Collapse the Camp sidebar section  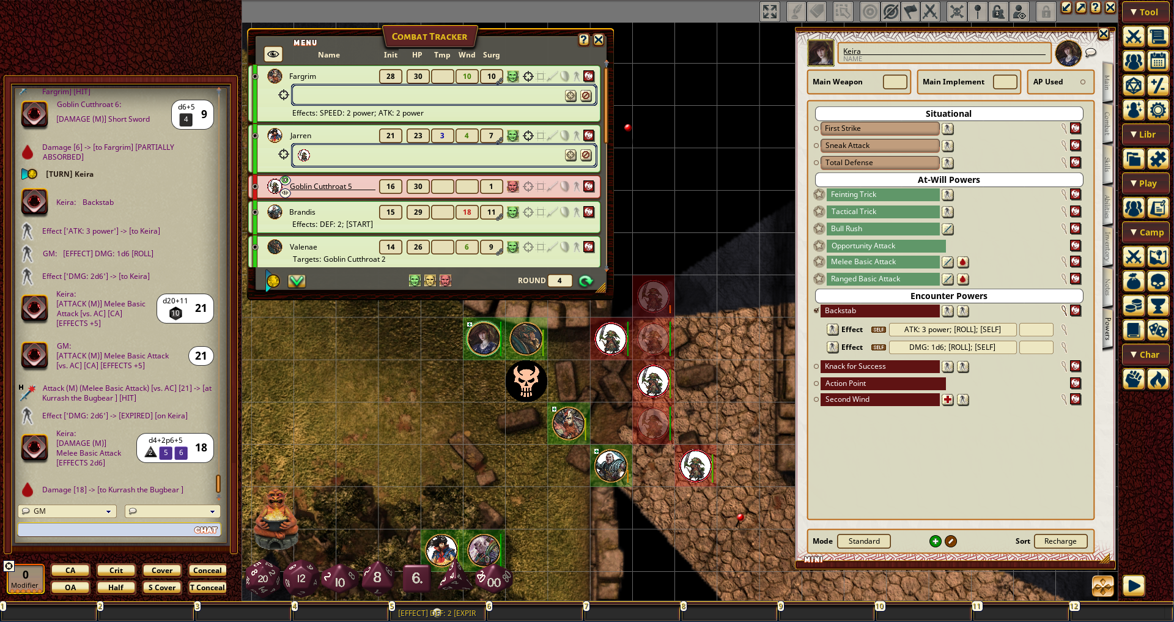[1145, 232]
